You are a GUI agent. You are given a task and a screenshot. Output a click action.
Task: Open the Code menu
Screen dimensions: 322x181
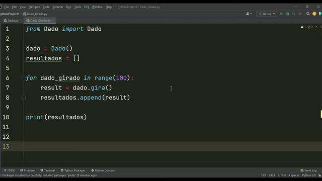(x=46, y=7)
